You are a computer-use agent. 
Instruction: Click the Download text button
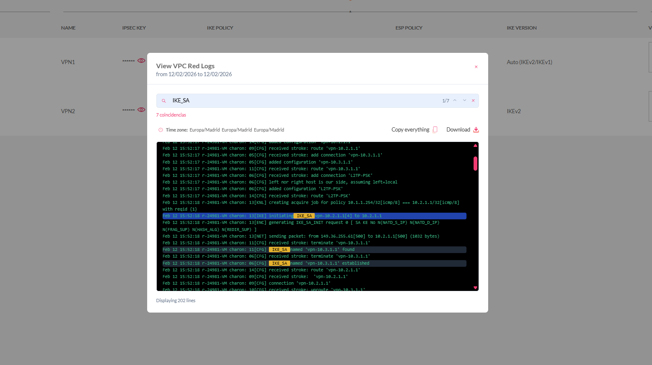coord(458,129)
